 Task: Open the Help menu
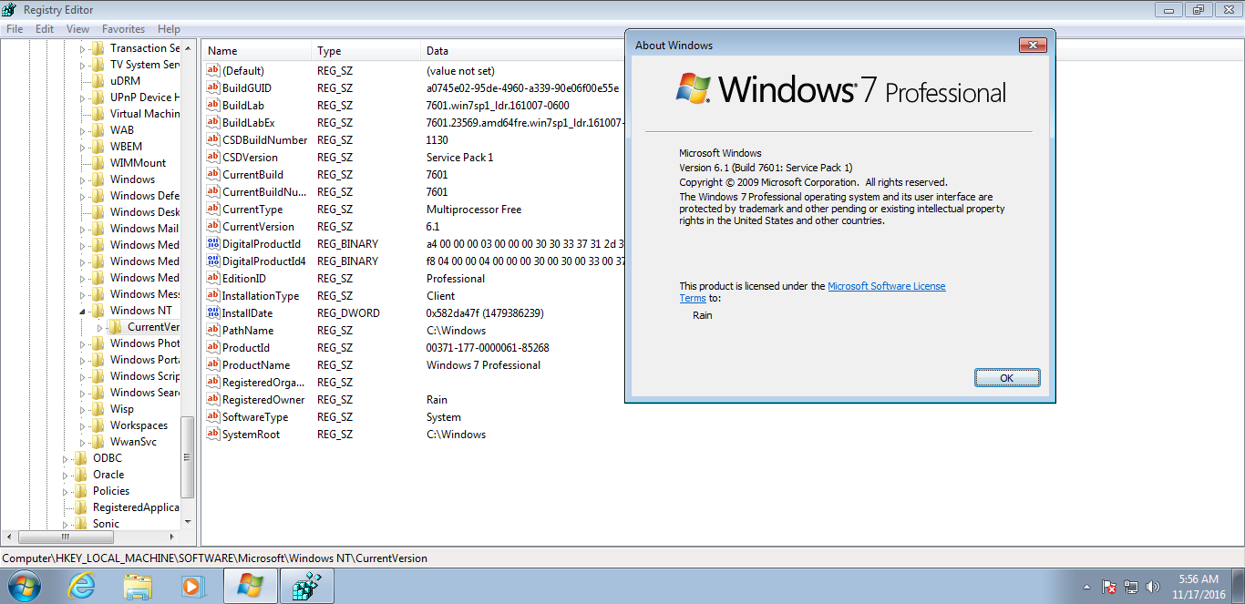pyautogui.click(x=169, y=29)
